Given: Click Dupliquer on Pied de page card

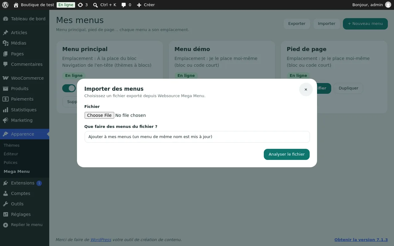Looking at the screenshot, I should pos(348,88).
